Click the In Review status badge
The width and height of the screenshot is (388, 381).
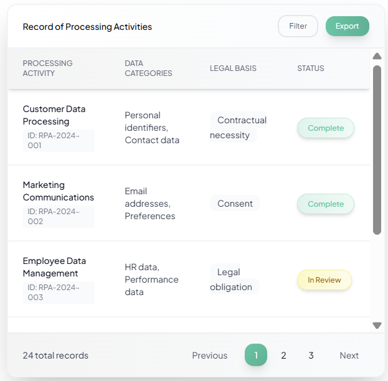(324, 280)
